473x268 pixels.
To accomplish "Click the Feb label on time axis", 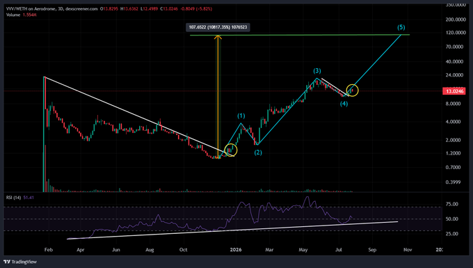I will click(x=49, y=250).
